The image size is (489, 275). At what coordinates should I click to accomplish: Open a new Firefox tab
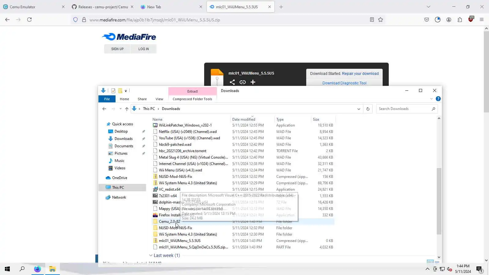[x=281, y=7]
